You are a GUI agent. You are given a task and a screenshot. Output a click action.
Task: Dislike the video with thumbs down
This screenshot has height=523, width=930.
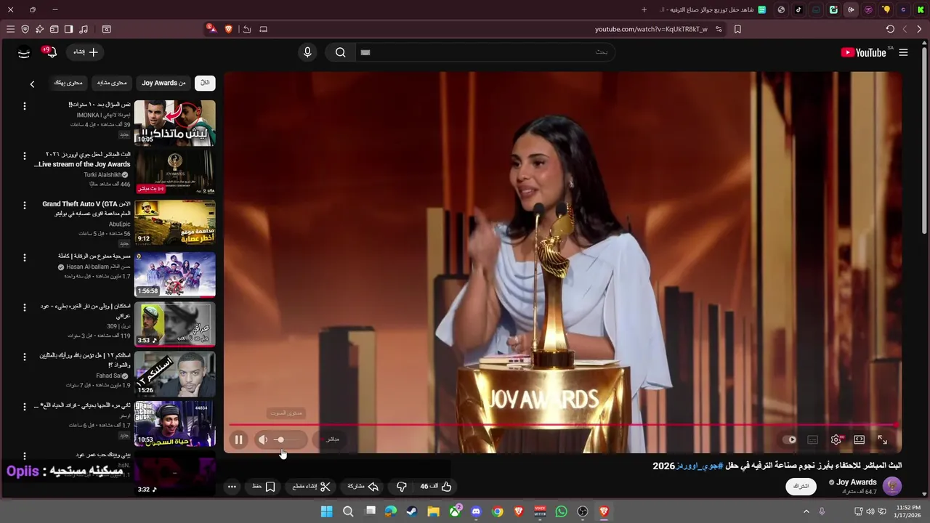tap(402, 487)
